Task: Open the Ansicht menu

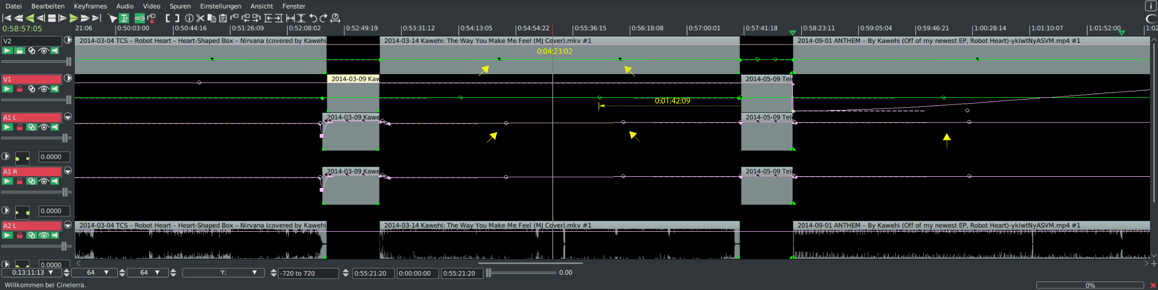Action: 262,6
